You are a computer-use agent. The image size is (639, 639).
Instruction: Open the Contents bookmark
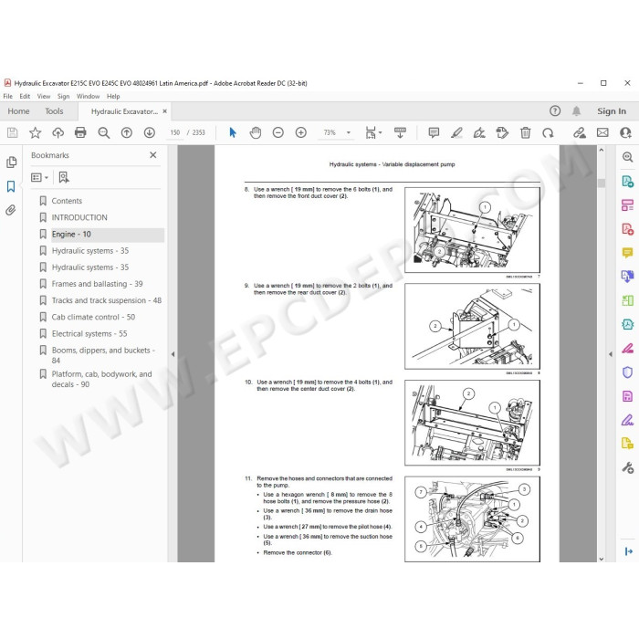(x=67, y=201)
